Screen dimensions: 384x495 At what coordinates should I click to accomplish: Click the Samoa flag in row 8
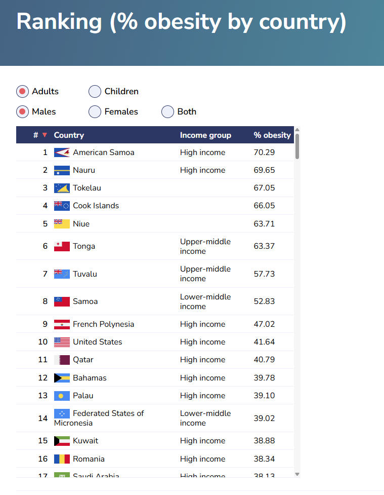[x=62, y=301]
